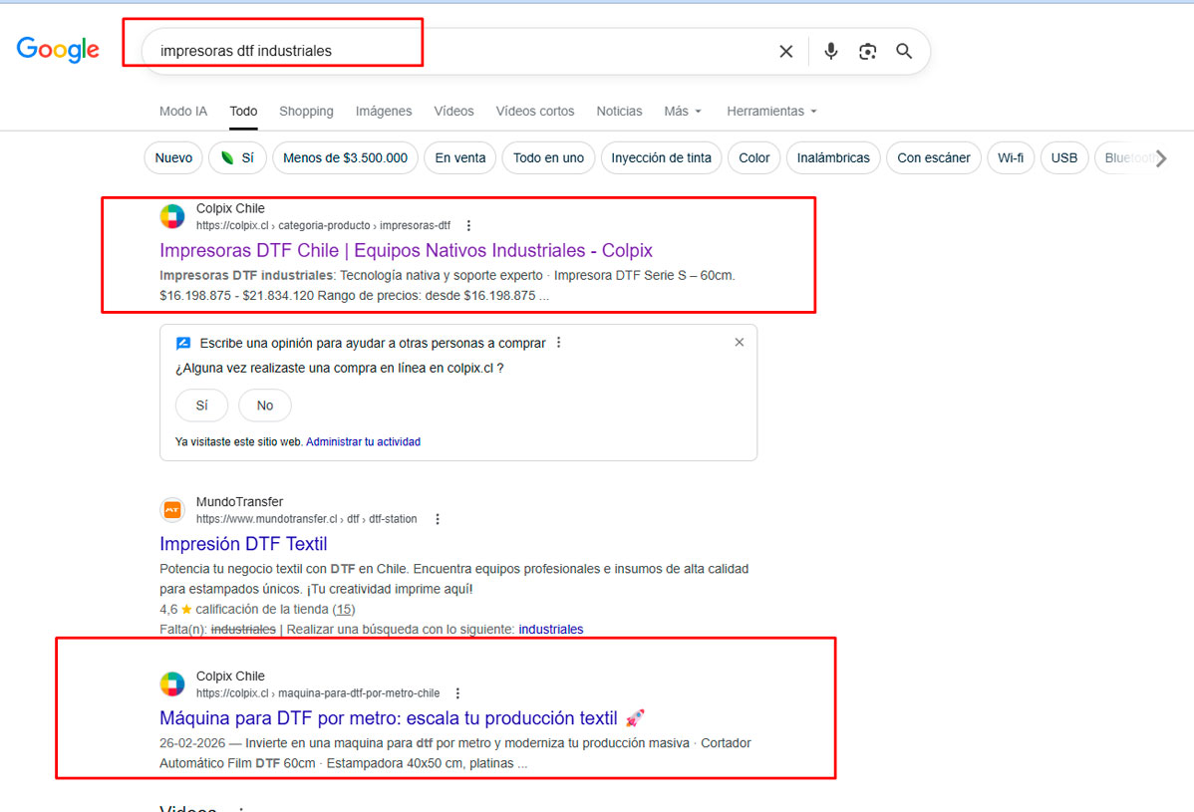
Task: Expand the Herramientas dropdown
Action: [771, 112]
